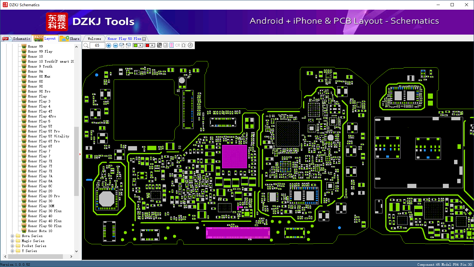Toggle the letter 'a' text label icon

coord(166,45)
